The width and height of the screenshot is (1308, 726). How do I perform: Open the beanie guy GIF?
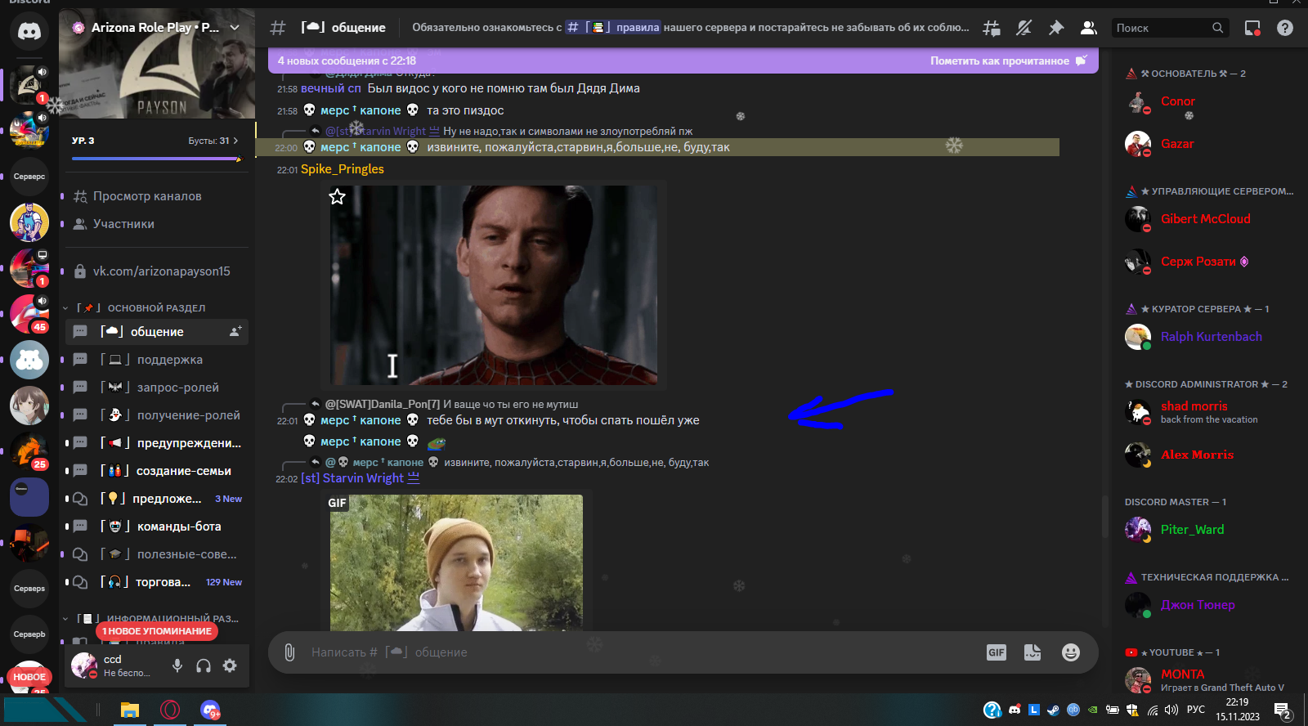(456, 562)
